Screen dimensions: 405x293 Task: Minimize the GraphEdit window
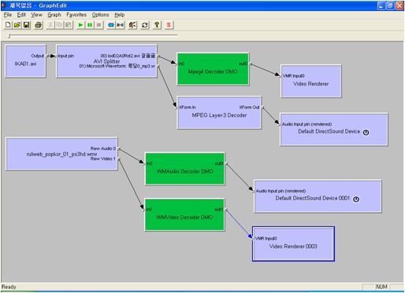381,5
